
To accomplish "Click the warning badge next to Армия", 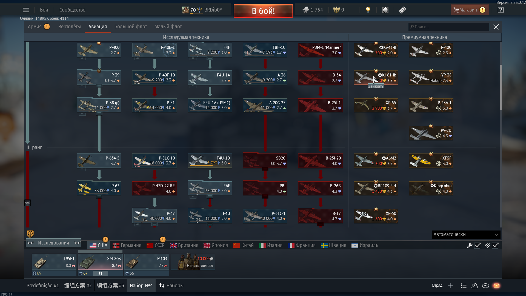I will coord(47,27).
